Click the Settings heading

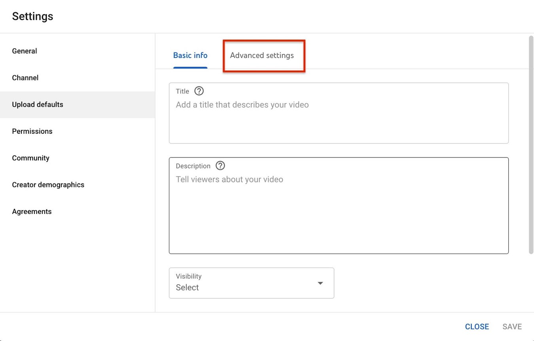tap(32, 16)
